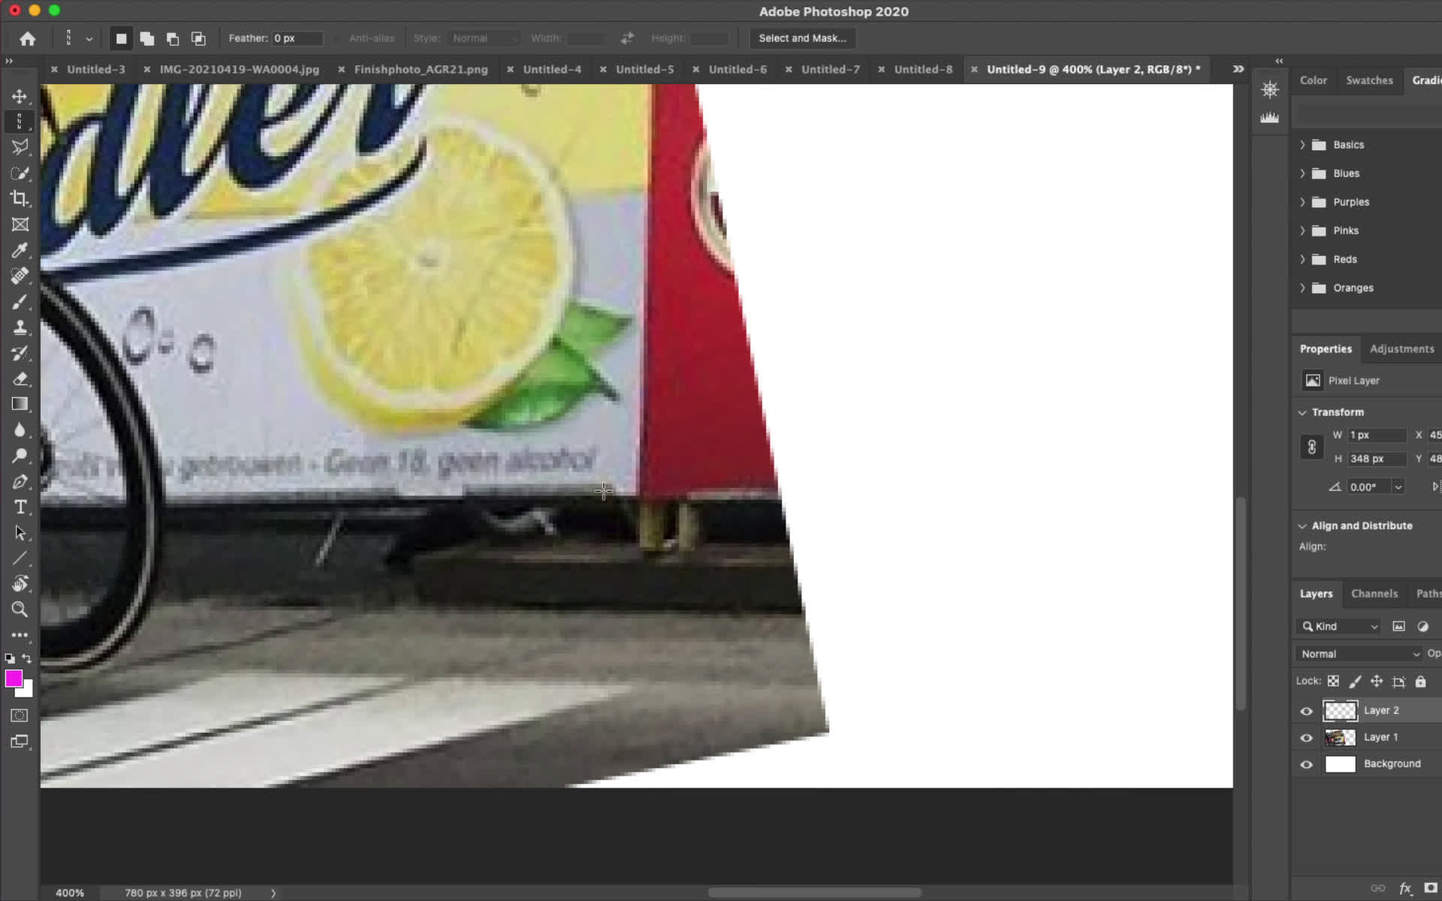1442x901 pixels.
Task: Lock image pixels
Action: point(1355,681)
